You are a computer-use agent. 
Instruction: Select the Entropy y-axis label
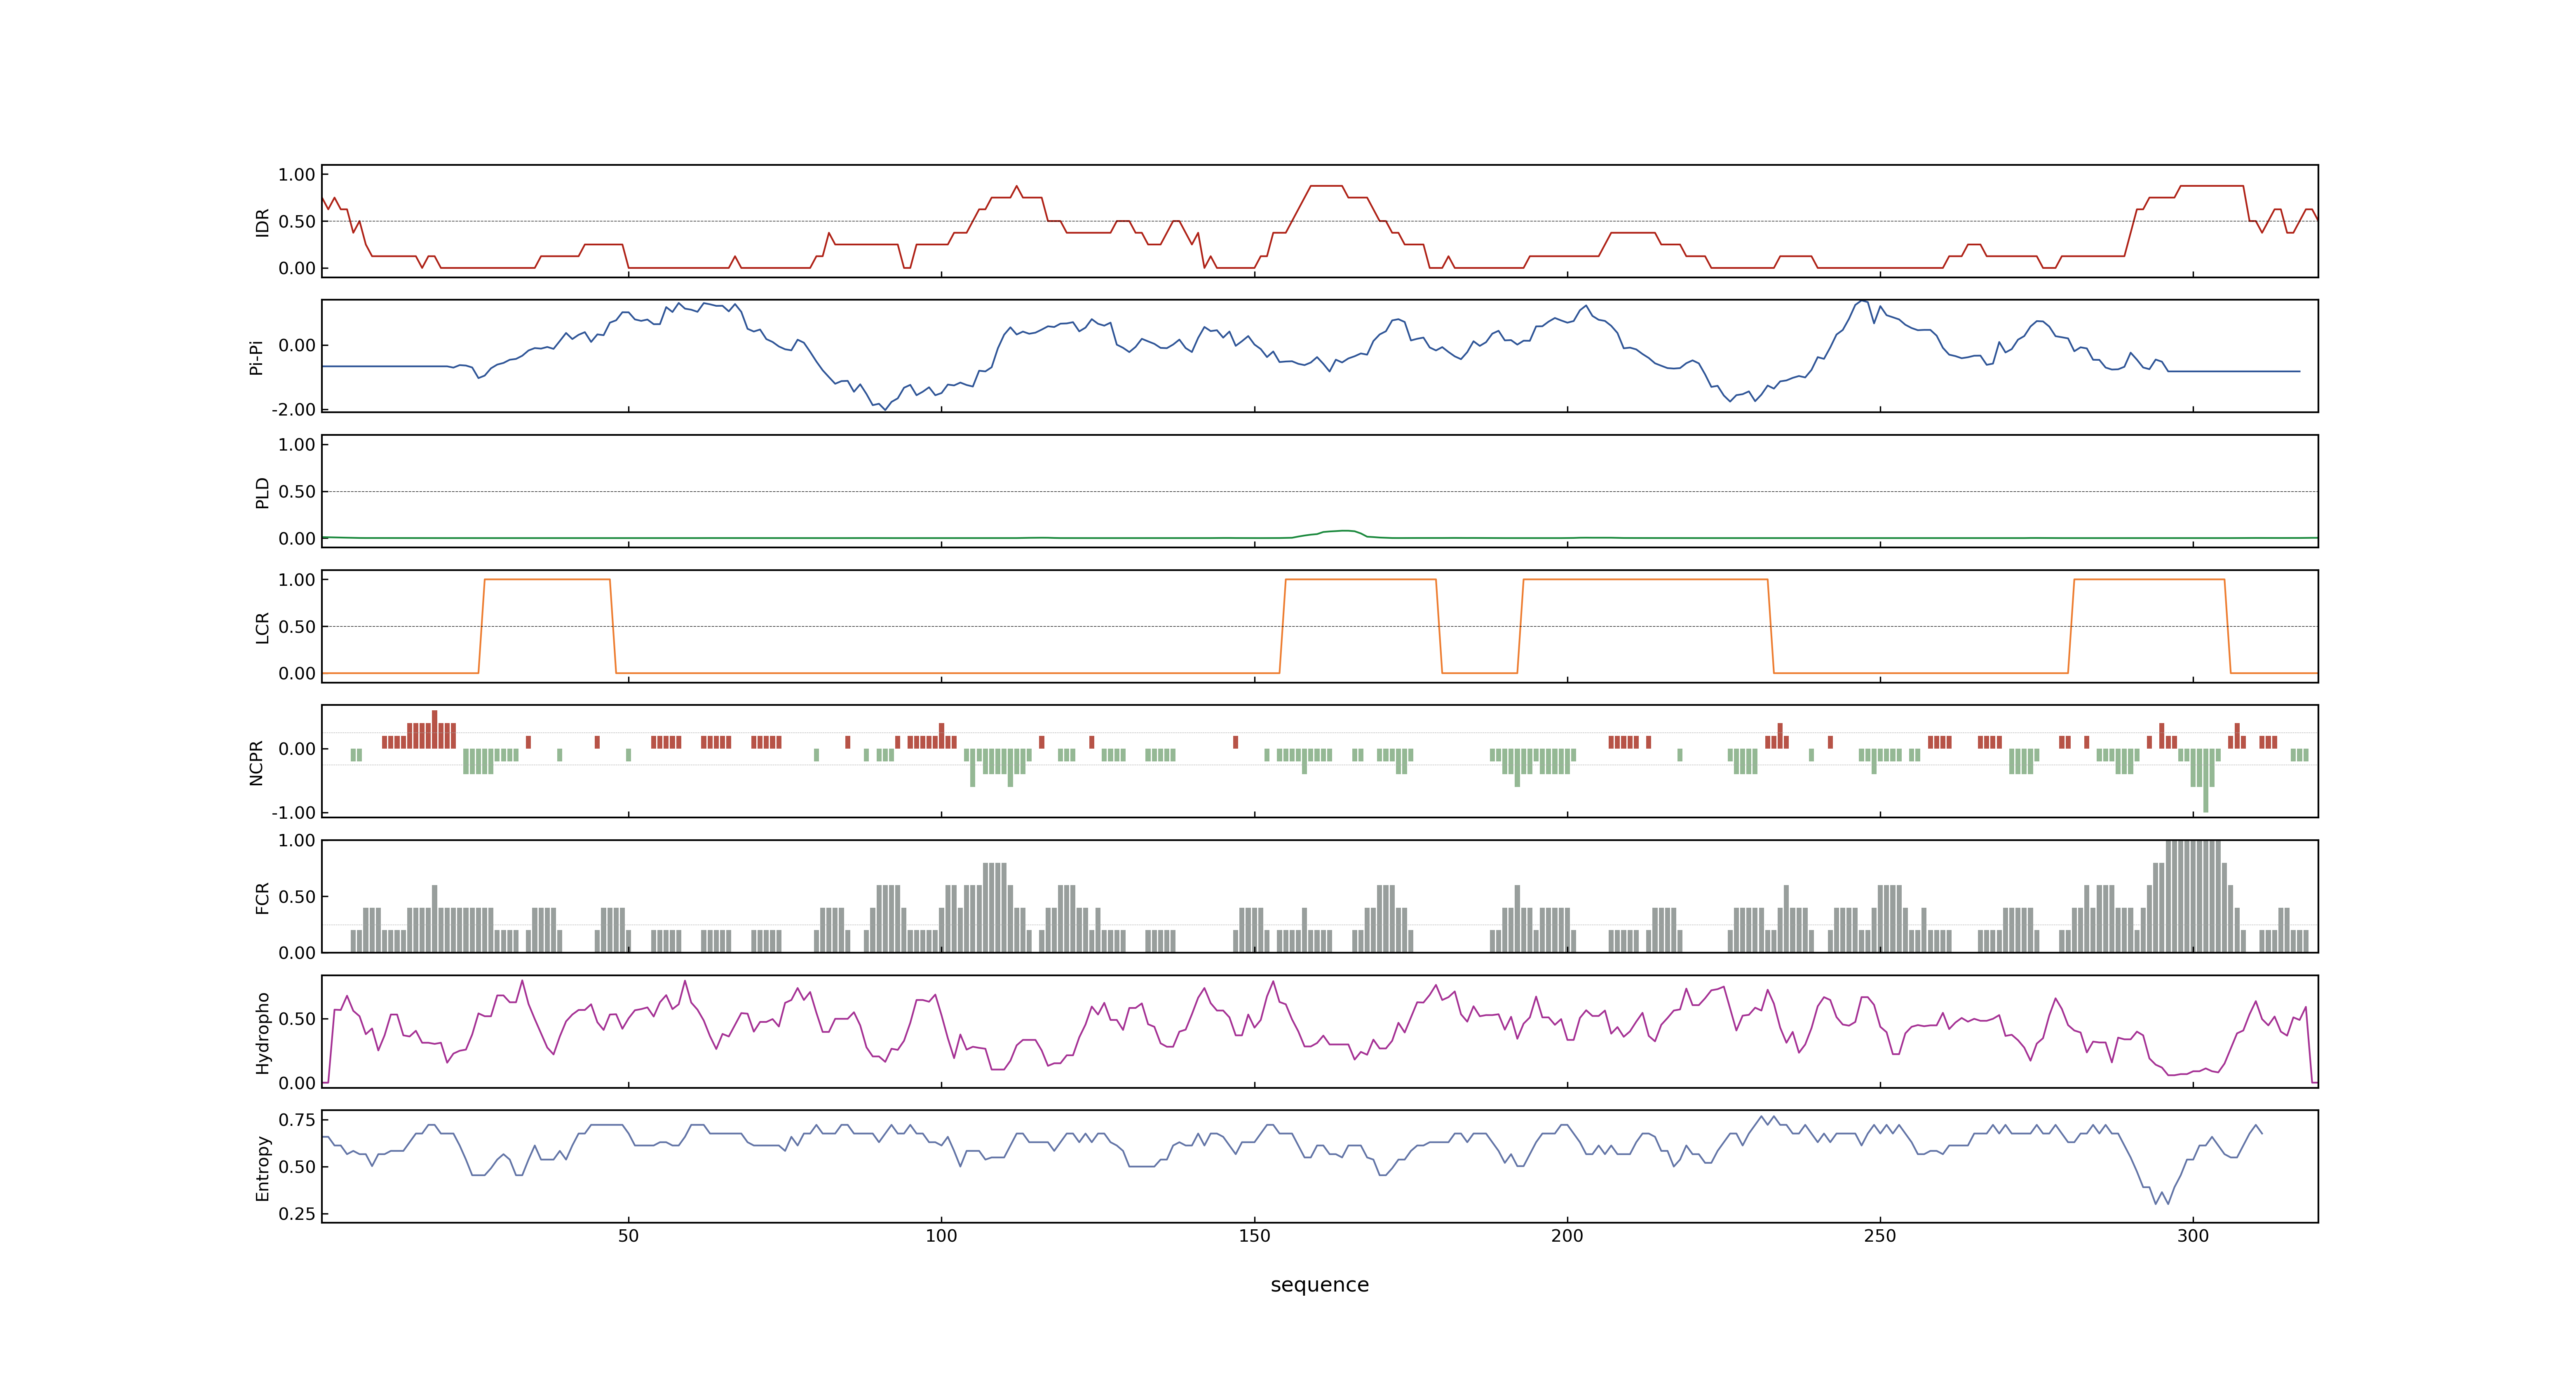pos(262,1168)
